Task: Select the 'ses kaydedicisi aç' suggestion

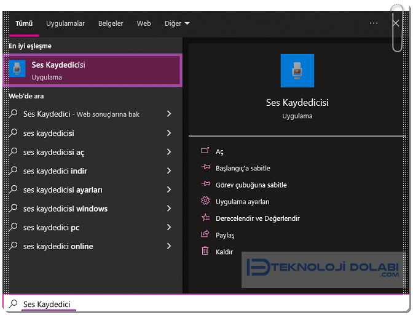Action: pyautogui.click(x=91, y=152)
